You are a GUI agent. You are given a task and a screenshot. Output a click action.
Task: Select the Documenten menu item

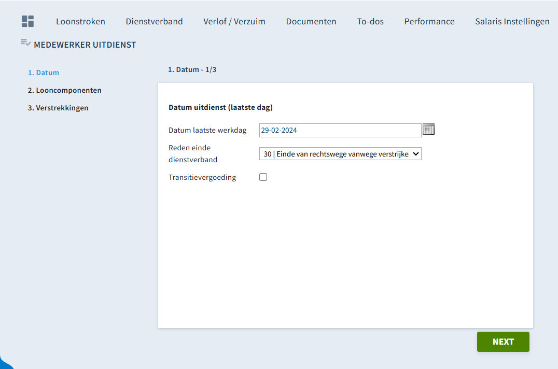pyautogui.click(x=311, y=21)
